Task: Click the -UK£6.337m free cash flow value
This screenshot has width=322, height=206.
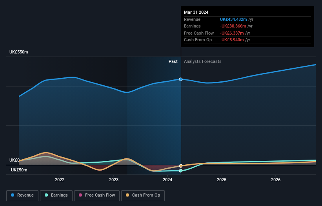Action: coord(232,33)
